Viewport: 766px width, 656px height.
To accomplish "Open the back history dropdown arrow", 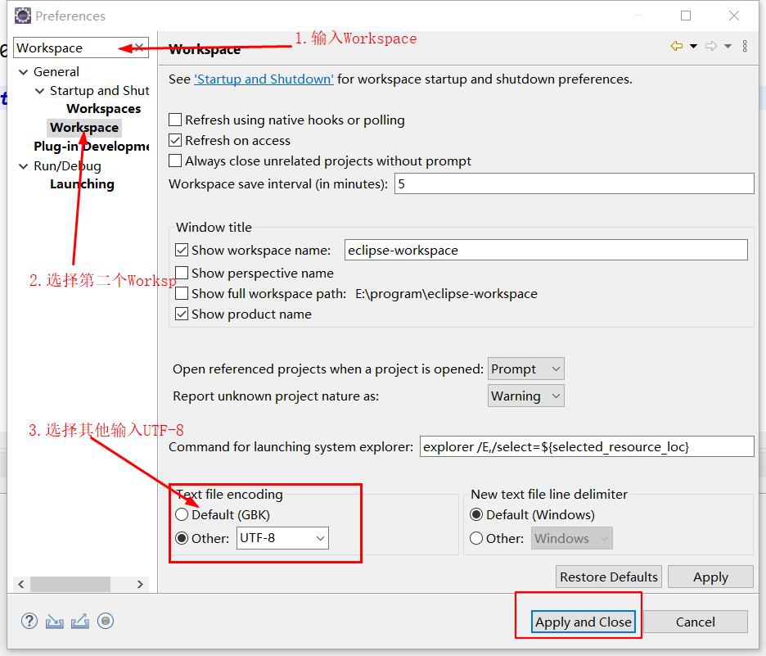I will (693, 47).
